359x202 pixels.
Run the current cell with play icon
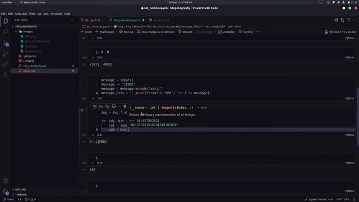pyautogui.click(x=82, y=110)
